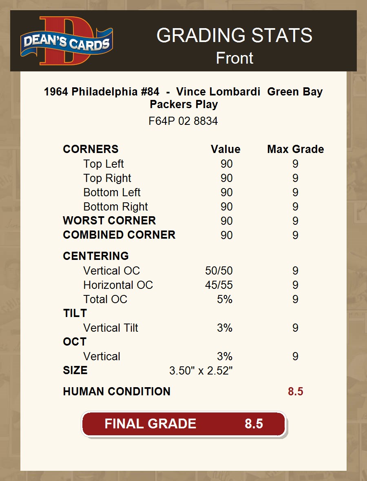Click the Bottom Left corner label
Image resolution: width=367 pixels, height=481 pixels.
112,193
